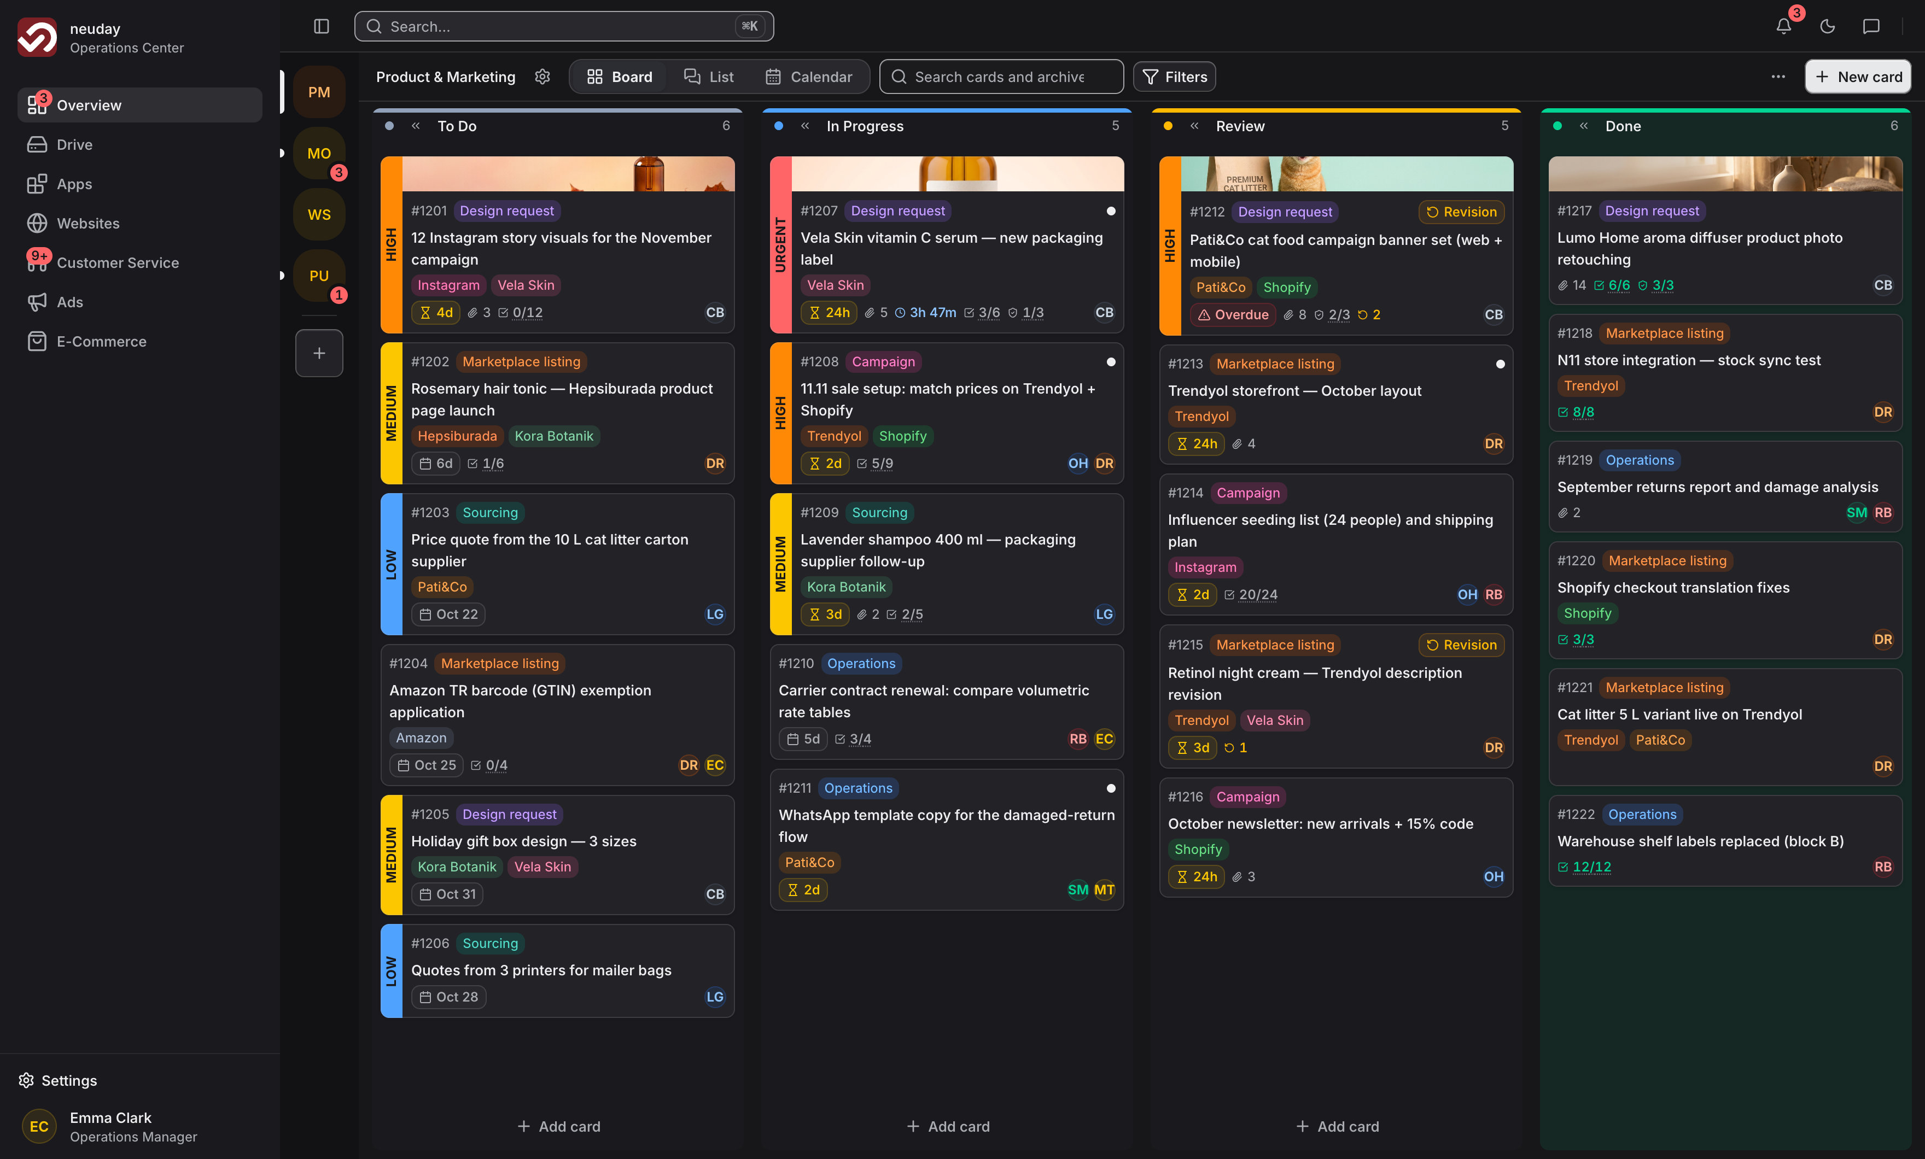This screenshot has width=1925, height=1159.
Task: Go to Websites in the sidebar
Action: 140,224
